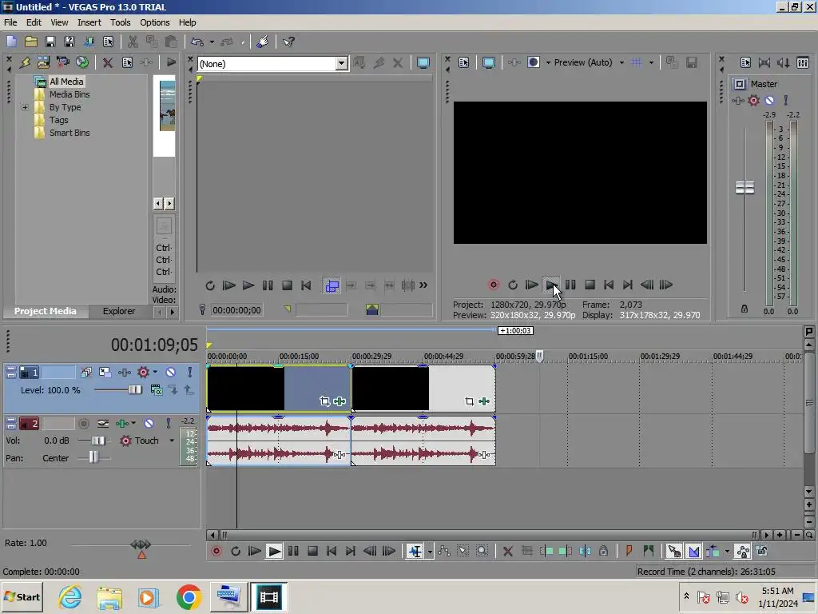Click the Zoom Edit Tool magnifier icon
The height and width of the screenshot is (614, 818).
482,551
